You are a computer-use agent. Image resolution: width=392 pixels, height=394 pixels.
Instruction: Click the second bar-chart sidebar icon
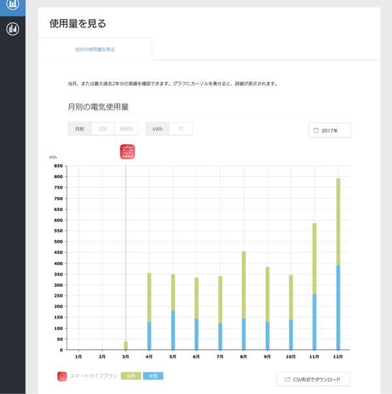click(x=12, y=29)
